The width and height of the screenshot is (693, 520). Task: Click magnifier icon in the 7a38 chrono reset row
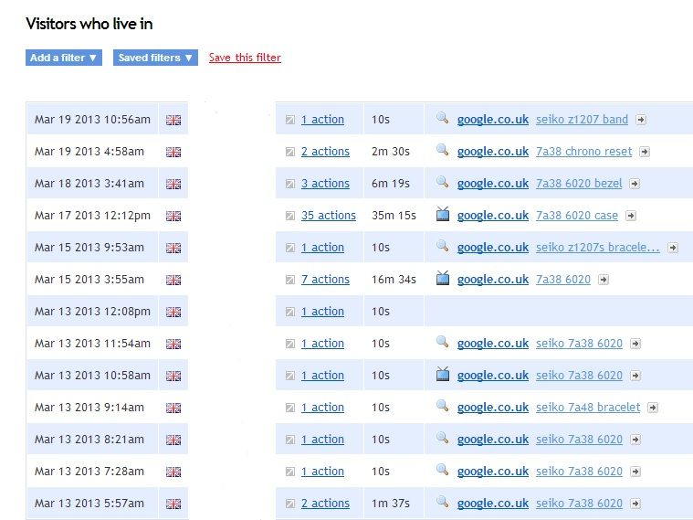point(442,151)
